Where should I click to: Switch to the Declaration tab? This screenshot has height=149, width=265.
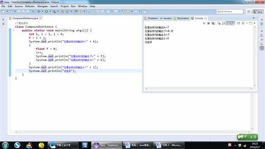182,18
